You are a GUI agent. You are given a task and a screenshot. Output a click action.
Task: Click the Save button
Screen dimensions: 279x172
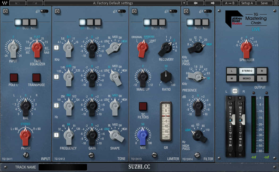tap(264, 3)
